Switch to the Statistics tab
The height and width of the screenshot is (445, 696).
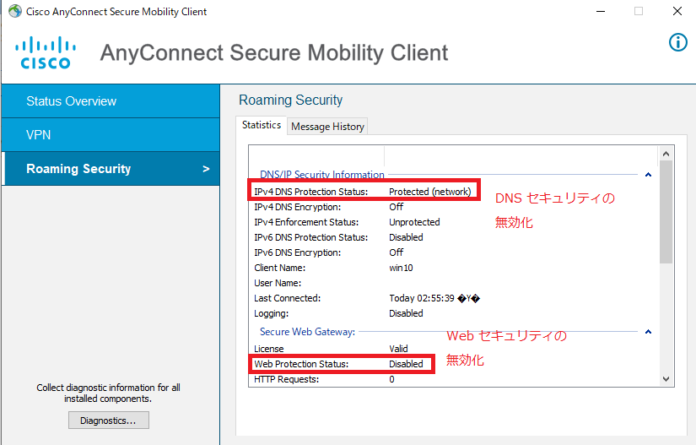click(x=262, y=125)
